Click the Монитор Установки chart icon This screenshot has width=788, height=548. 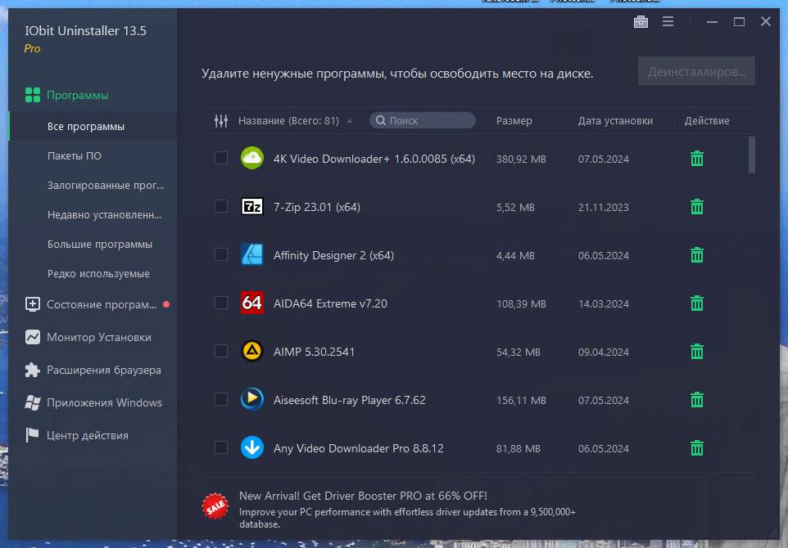coord(33,337)
